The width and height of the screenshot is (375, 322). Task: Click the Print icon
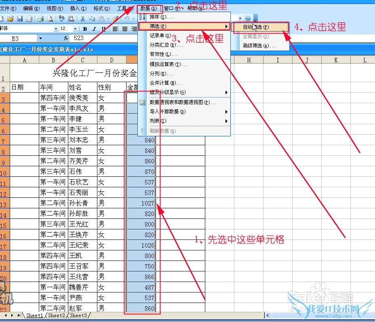point(41,19)
